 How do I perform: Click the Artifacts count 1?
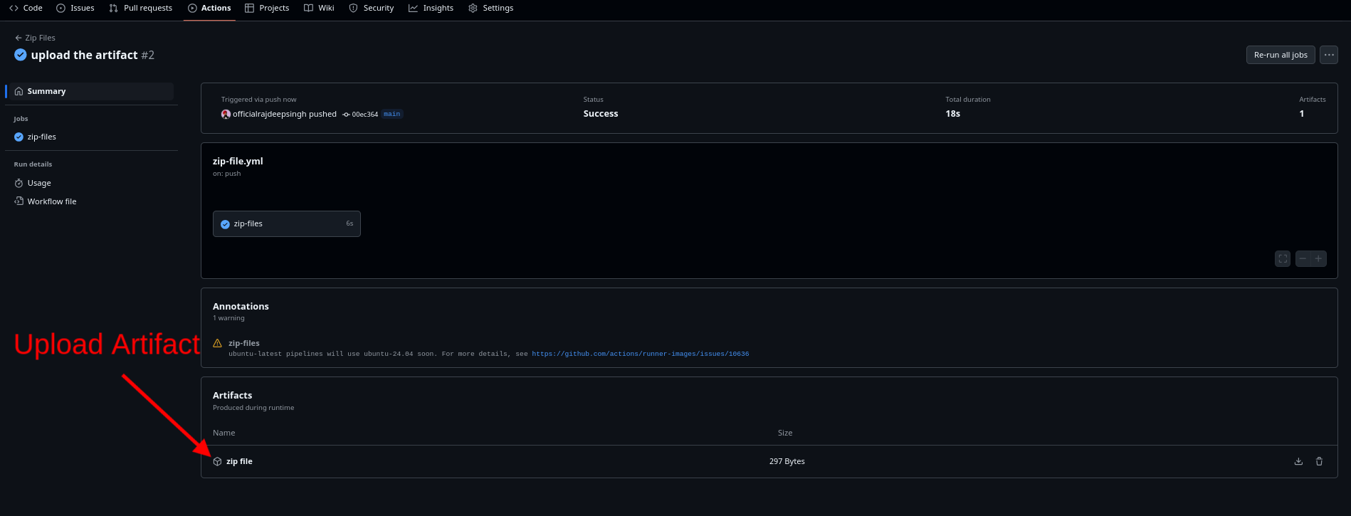click(1302, 114)
